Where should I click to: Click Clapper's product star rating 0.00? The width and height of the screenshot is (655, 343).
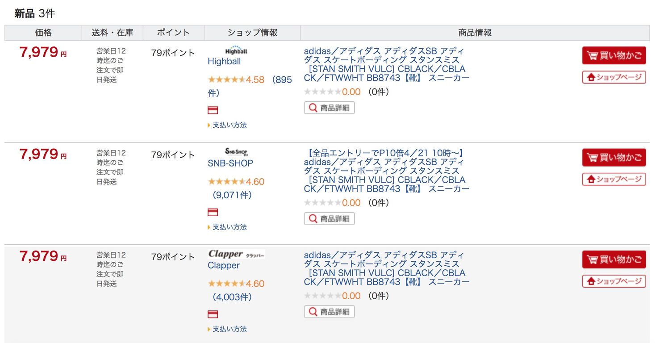click(x=332, y=296)
